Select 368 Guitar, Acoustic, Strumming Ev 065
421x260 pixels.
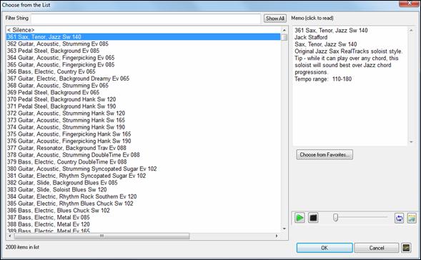(144, 85)
